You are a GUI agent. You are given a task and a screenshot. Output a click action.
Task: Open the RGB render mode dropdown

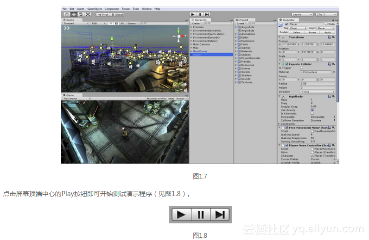coord(98,24)
